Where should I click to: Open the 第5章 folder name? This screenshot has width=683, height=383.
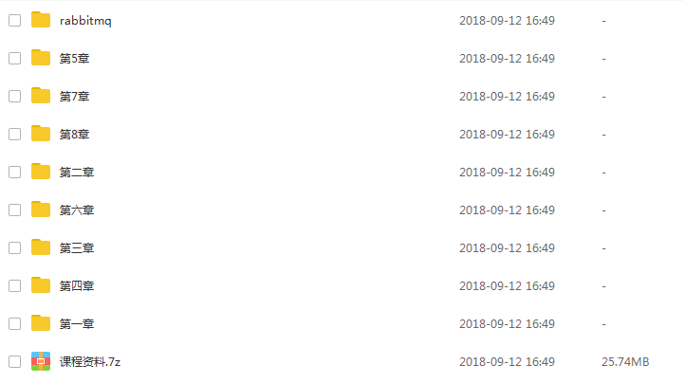click(75, 59)
